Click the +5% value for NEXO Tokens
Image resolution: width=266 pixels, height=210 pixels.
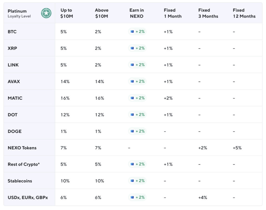237,148
